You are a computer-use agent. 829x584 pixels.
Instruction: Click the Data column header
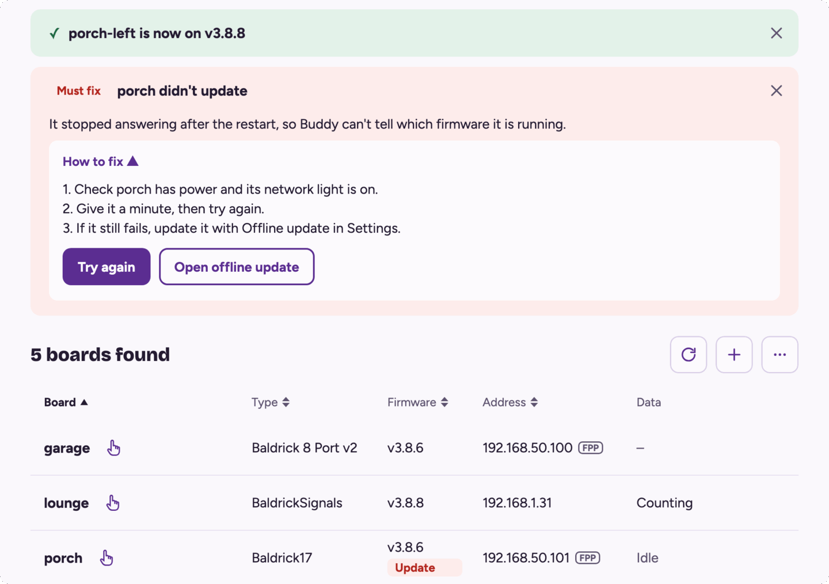[648, 403]
